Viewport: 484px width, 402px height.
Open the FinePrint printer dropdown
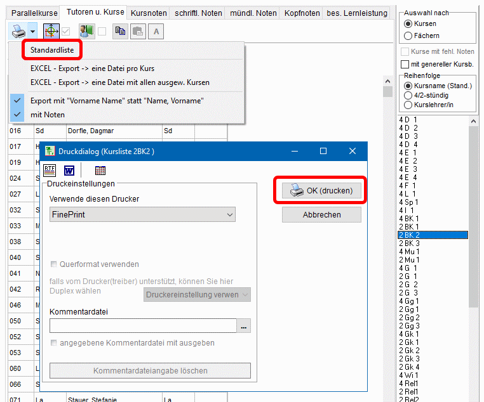pos(142,215)
